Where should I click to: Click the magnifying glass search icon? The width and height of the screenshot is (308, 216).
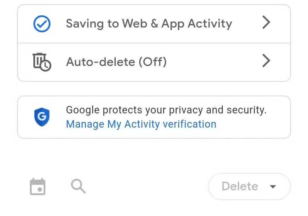coord(78,186)
